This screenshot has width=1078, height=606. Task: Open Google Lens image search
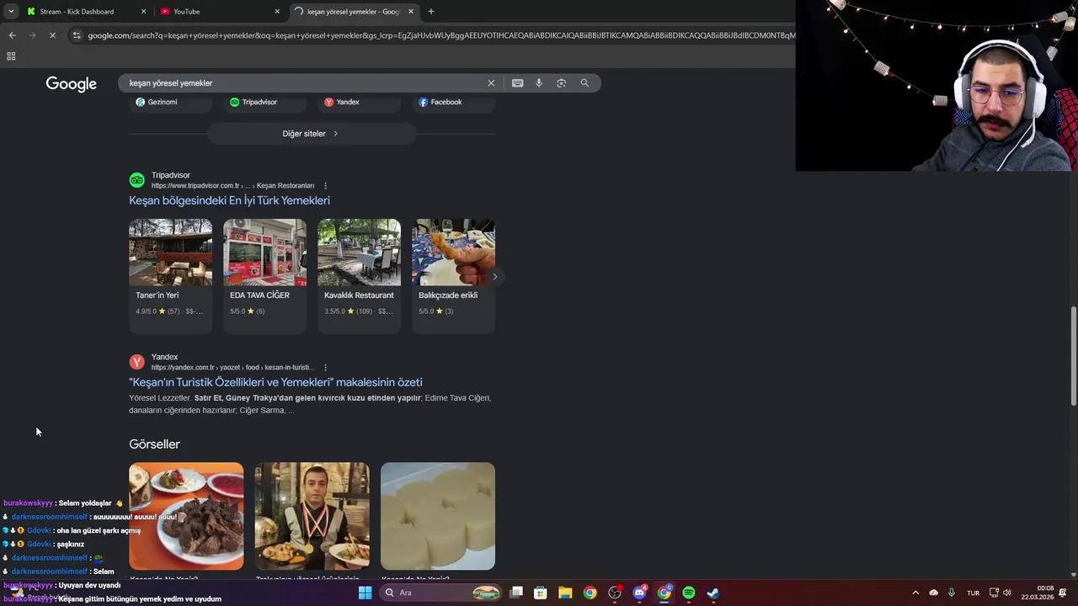pos(562,83)
